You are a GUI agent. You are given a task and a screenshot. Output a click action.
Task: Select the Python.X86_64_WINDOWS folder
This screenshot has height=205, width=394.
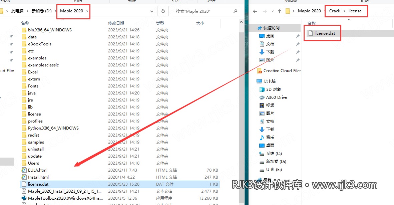click(x=53, y=128)
